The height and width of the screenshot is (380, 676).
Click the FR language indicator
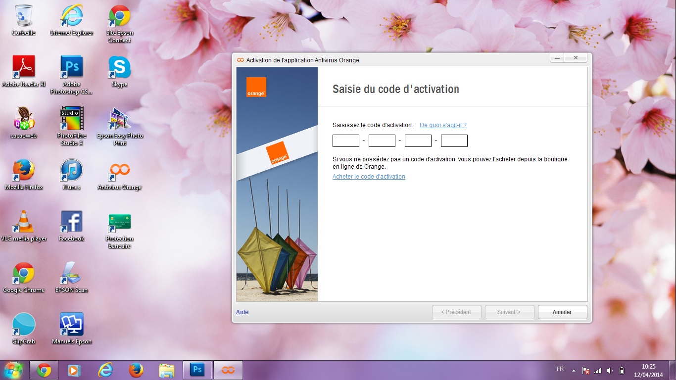point(560,369)
